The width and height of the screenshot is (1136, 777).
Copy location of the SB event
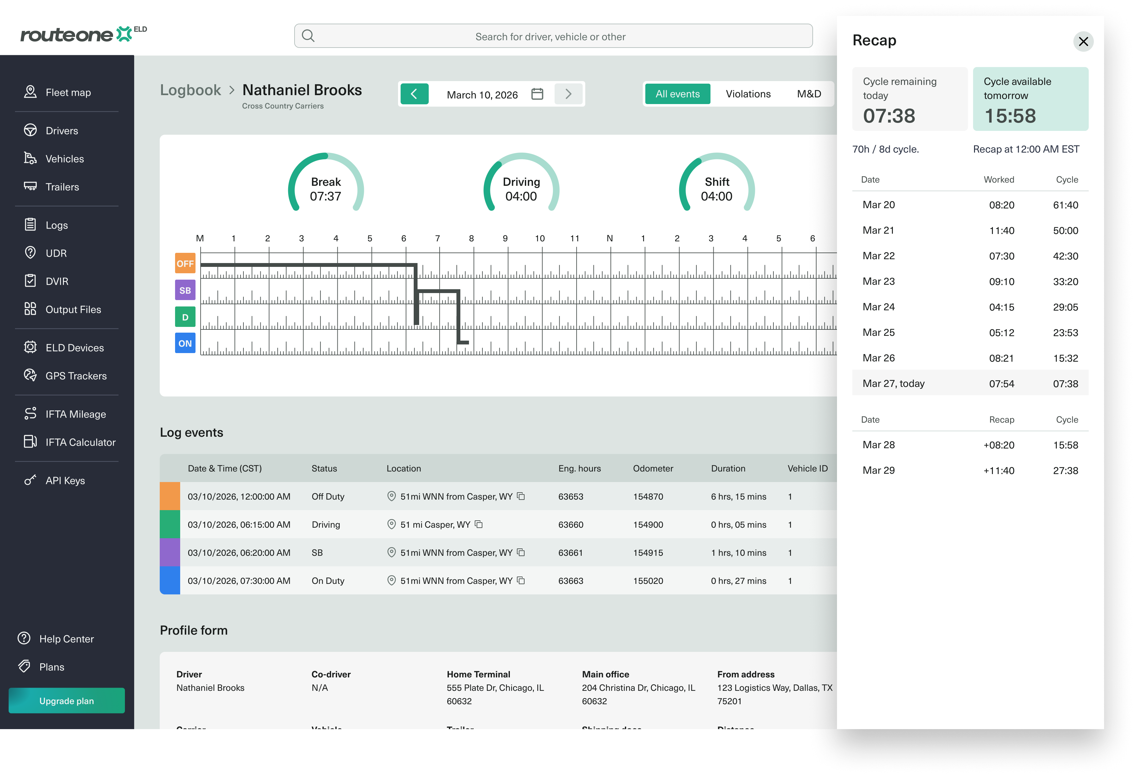tap(521, 552)
